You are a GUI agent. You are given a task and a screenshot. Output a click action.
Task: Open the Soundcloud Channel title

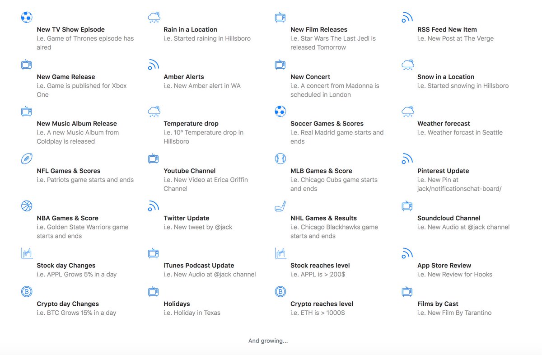(449, 218)
